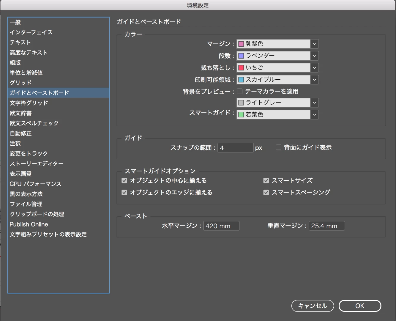Click the 若菜色 smart guide swatch
Viewport: 396px width, 321px height.
241,115
